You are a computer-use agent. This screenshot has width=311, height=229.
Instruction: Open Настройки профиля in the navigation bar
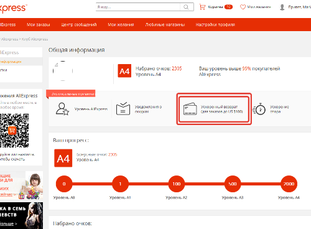[x=215, y=25]
